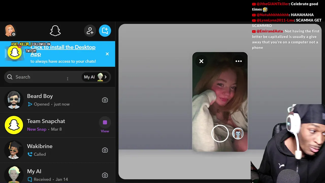Focus the Search input field
This screenshot has height=183, width=325.
[x=57, y=77]
